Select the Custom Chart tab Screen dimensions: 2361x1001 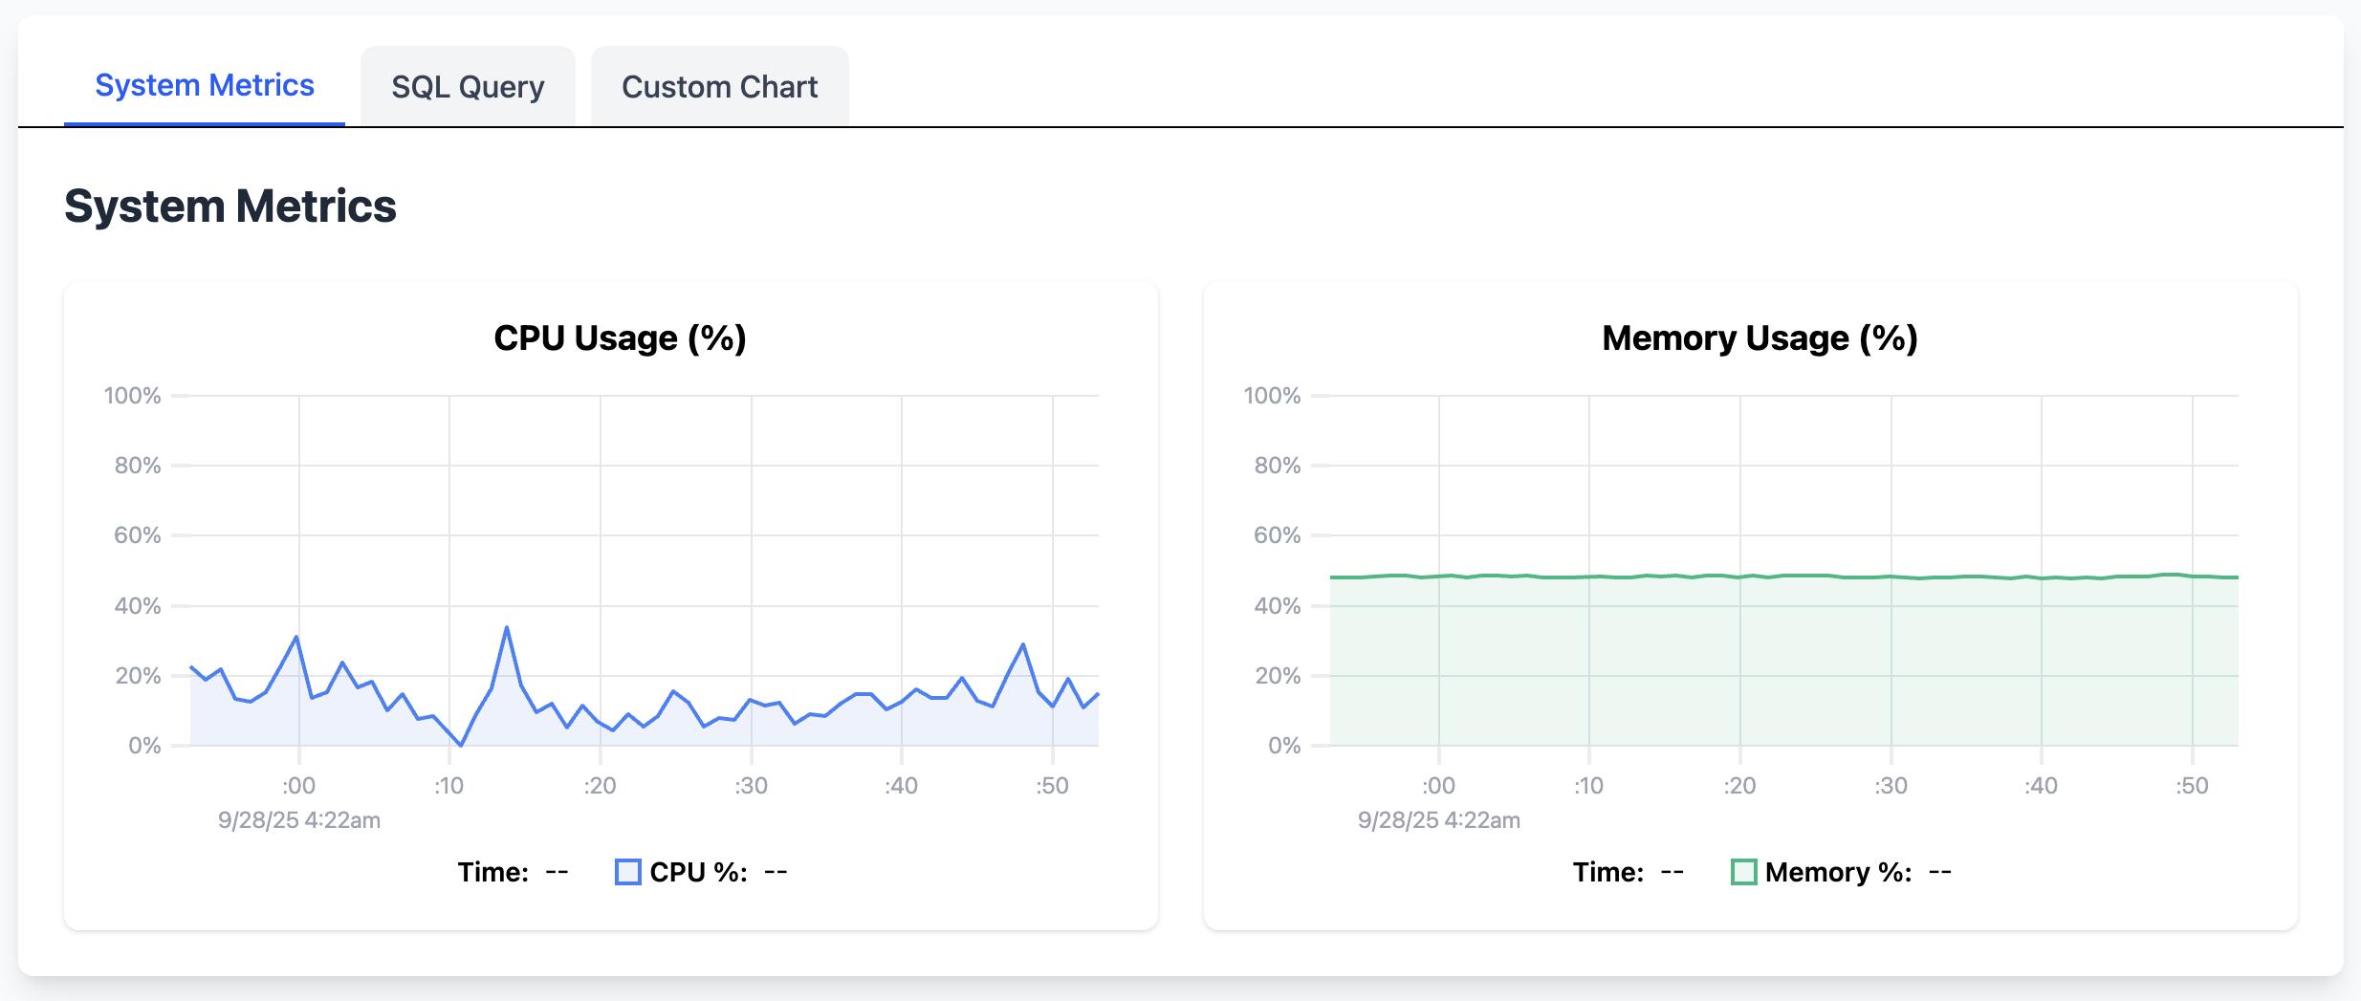pyautogui.click(x=719, y=87)
